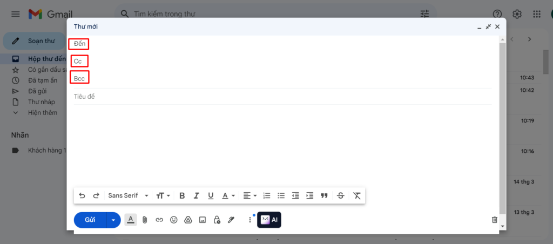Insert a bulleted list
Screen dimensions: 553x244
(281, 196)
